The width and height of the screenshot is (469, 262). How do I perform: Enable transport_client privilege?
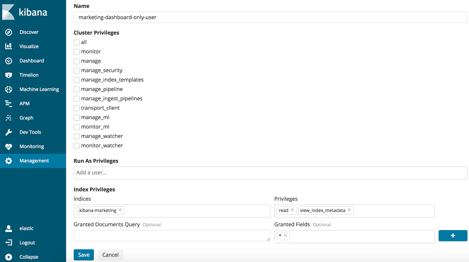click(77, 108)
